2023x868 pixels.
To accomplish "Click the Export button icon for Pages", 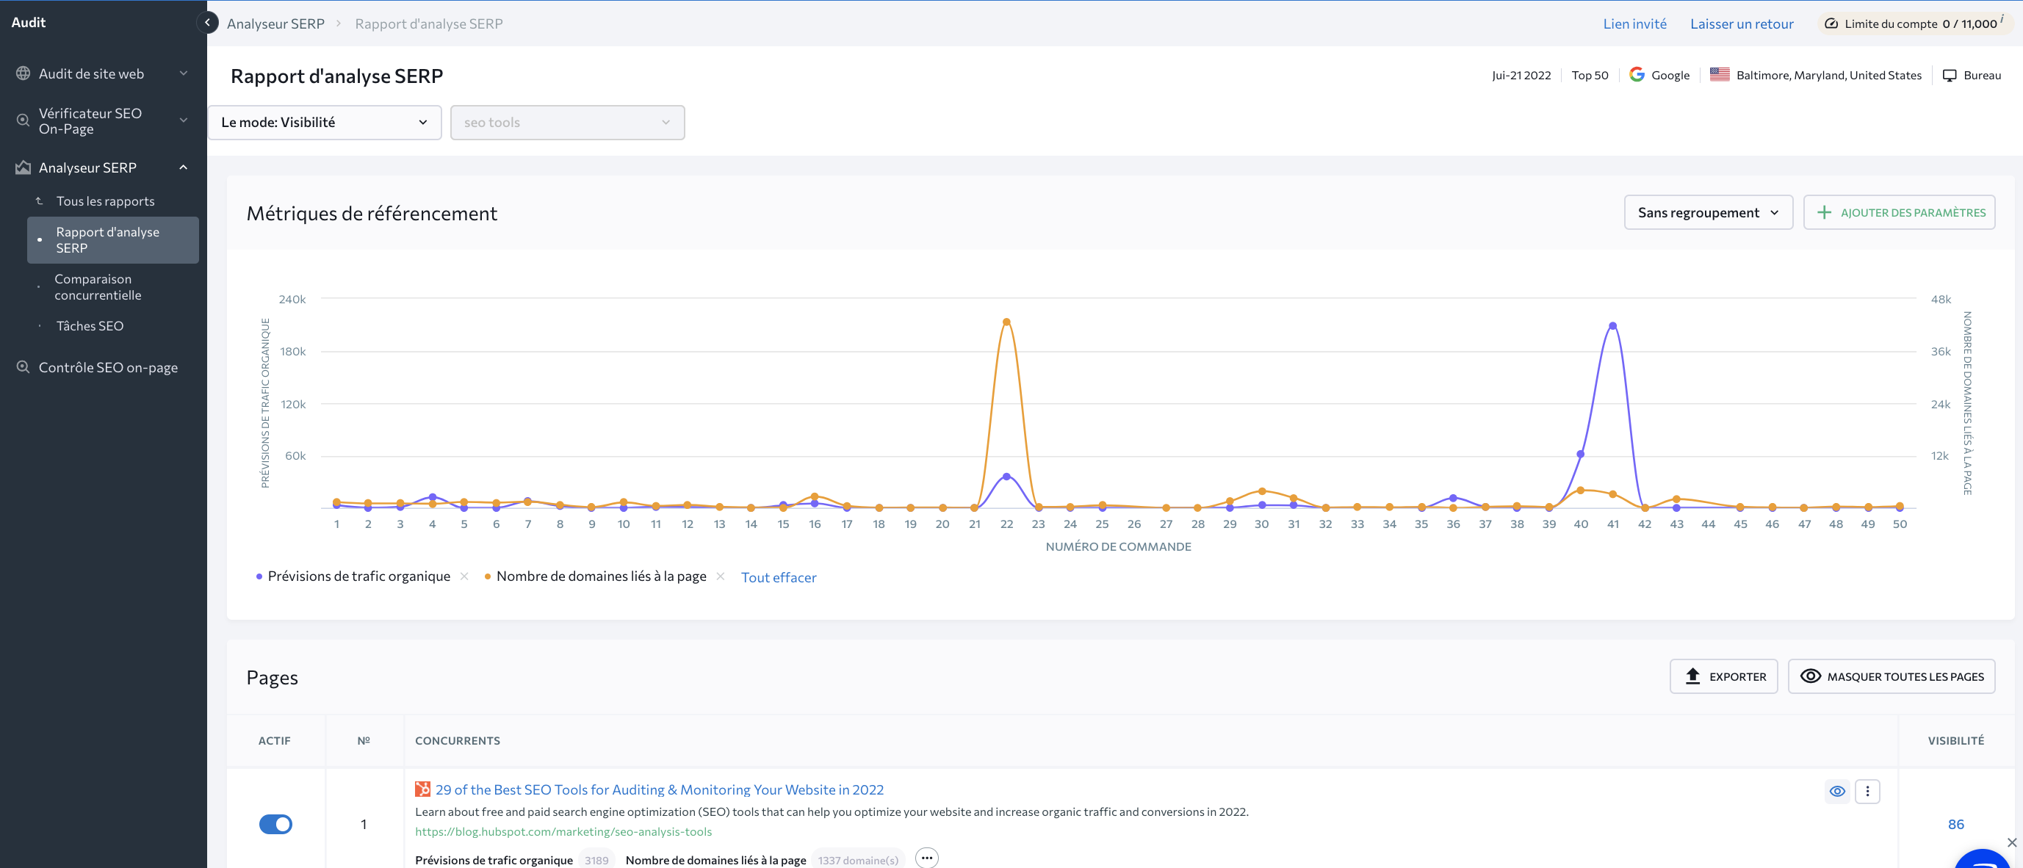I will click(x=1692, y=676).
